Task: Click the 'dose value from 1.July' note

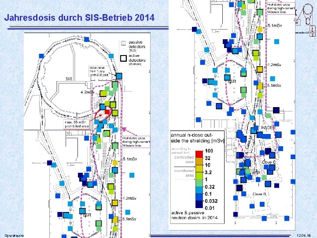Action: coord(99,71)
